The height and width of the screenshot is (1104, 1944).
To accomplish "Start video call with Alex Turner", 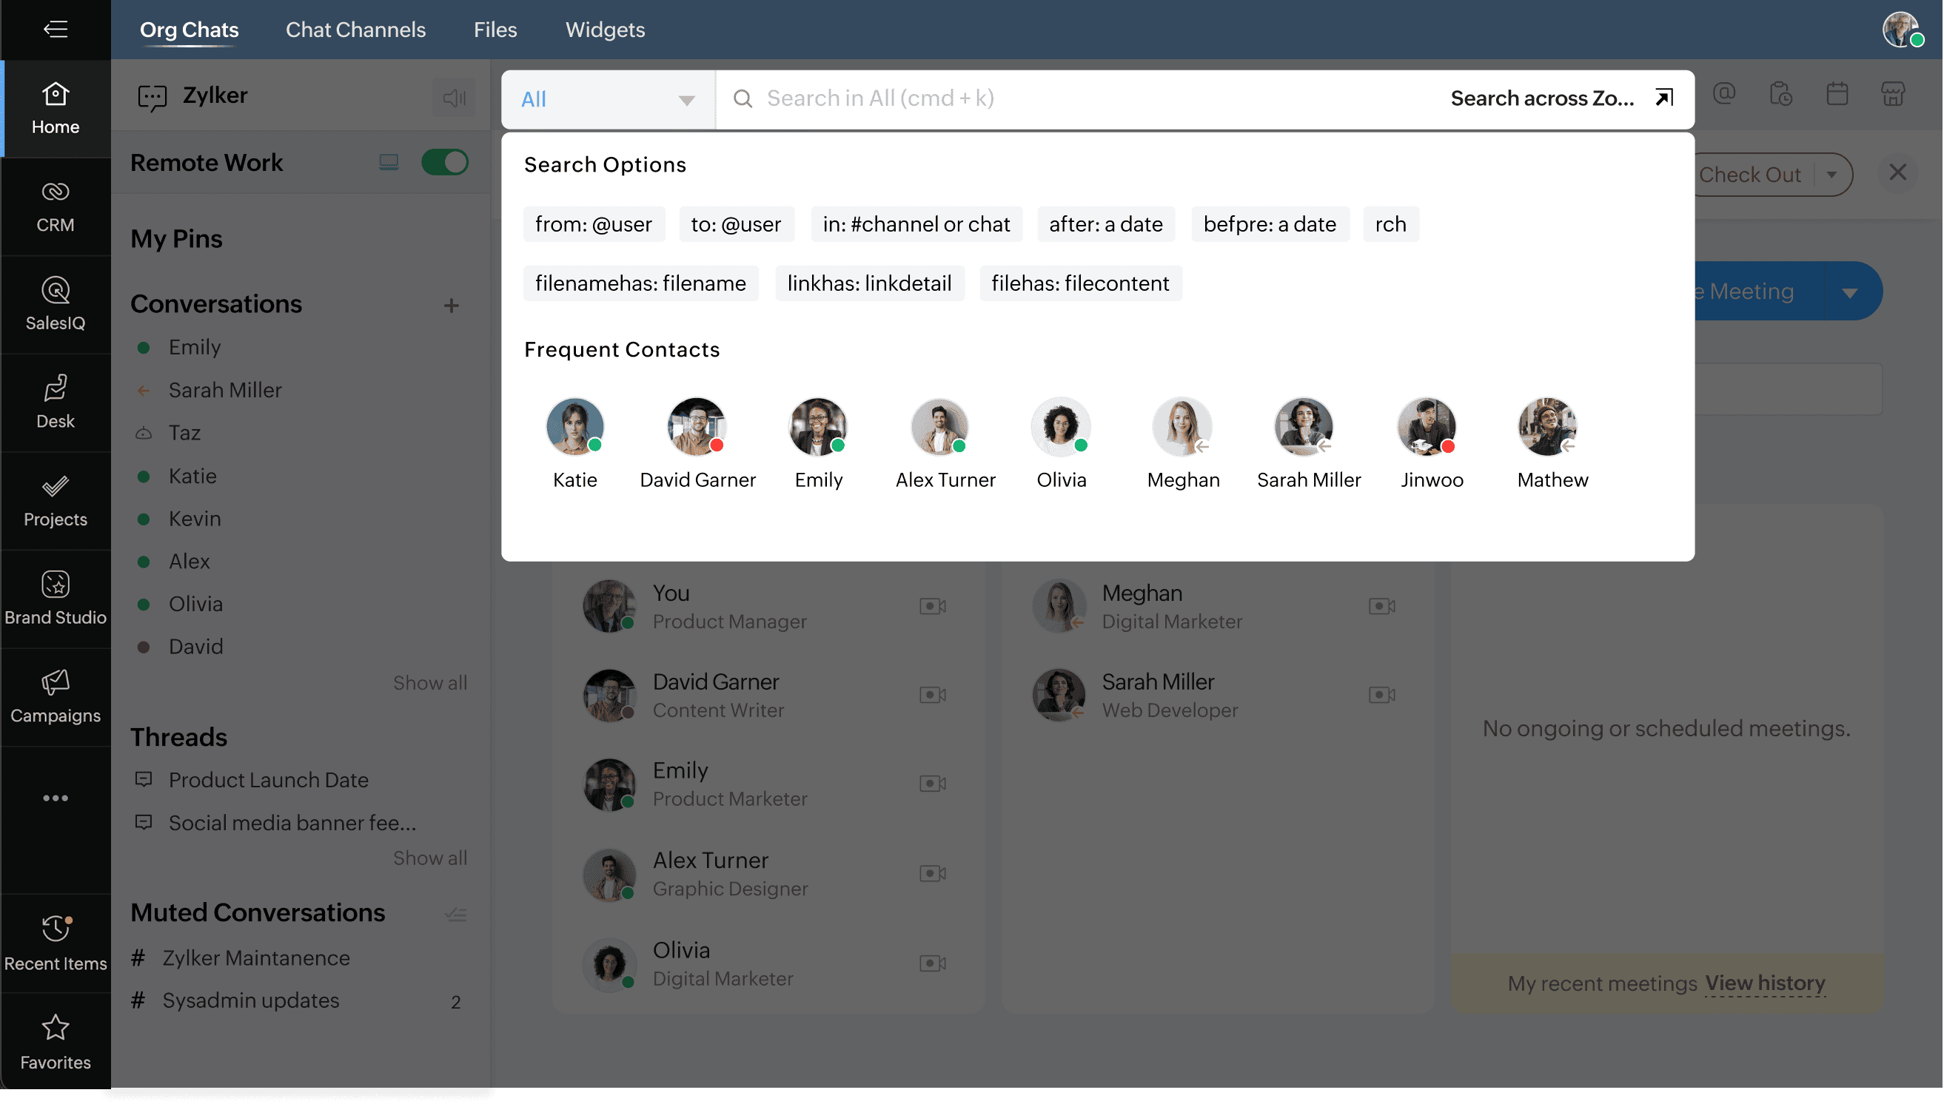I will pyautogui.click(x=932, y=873).
